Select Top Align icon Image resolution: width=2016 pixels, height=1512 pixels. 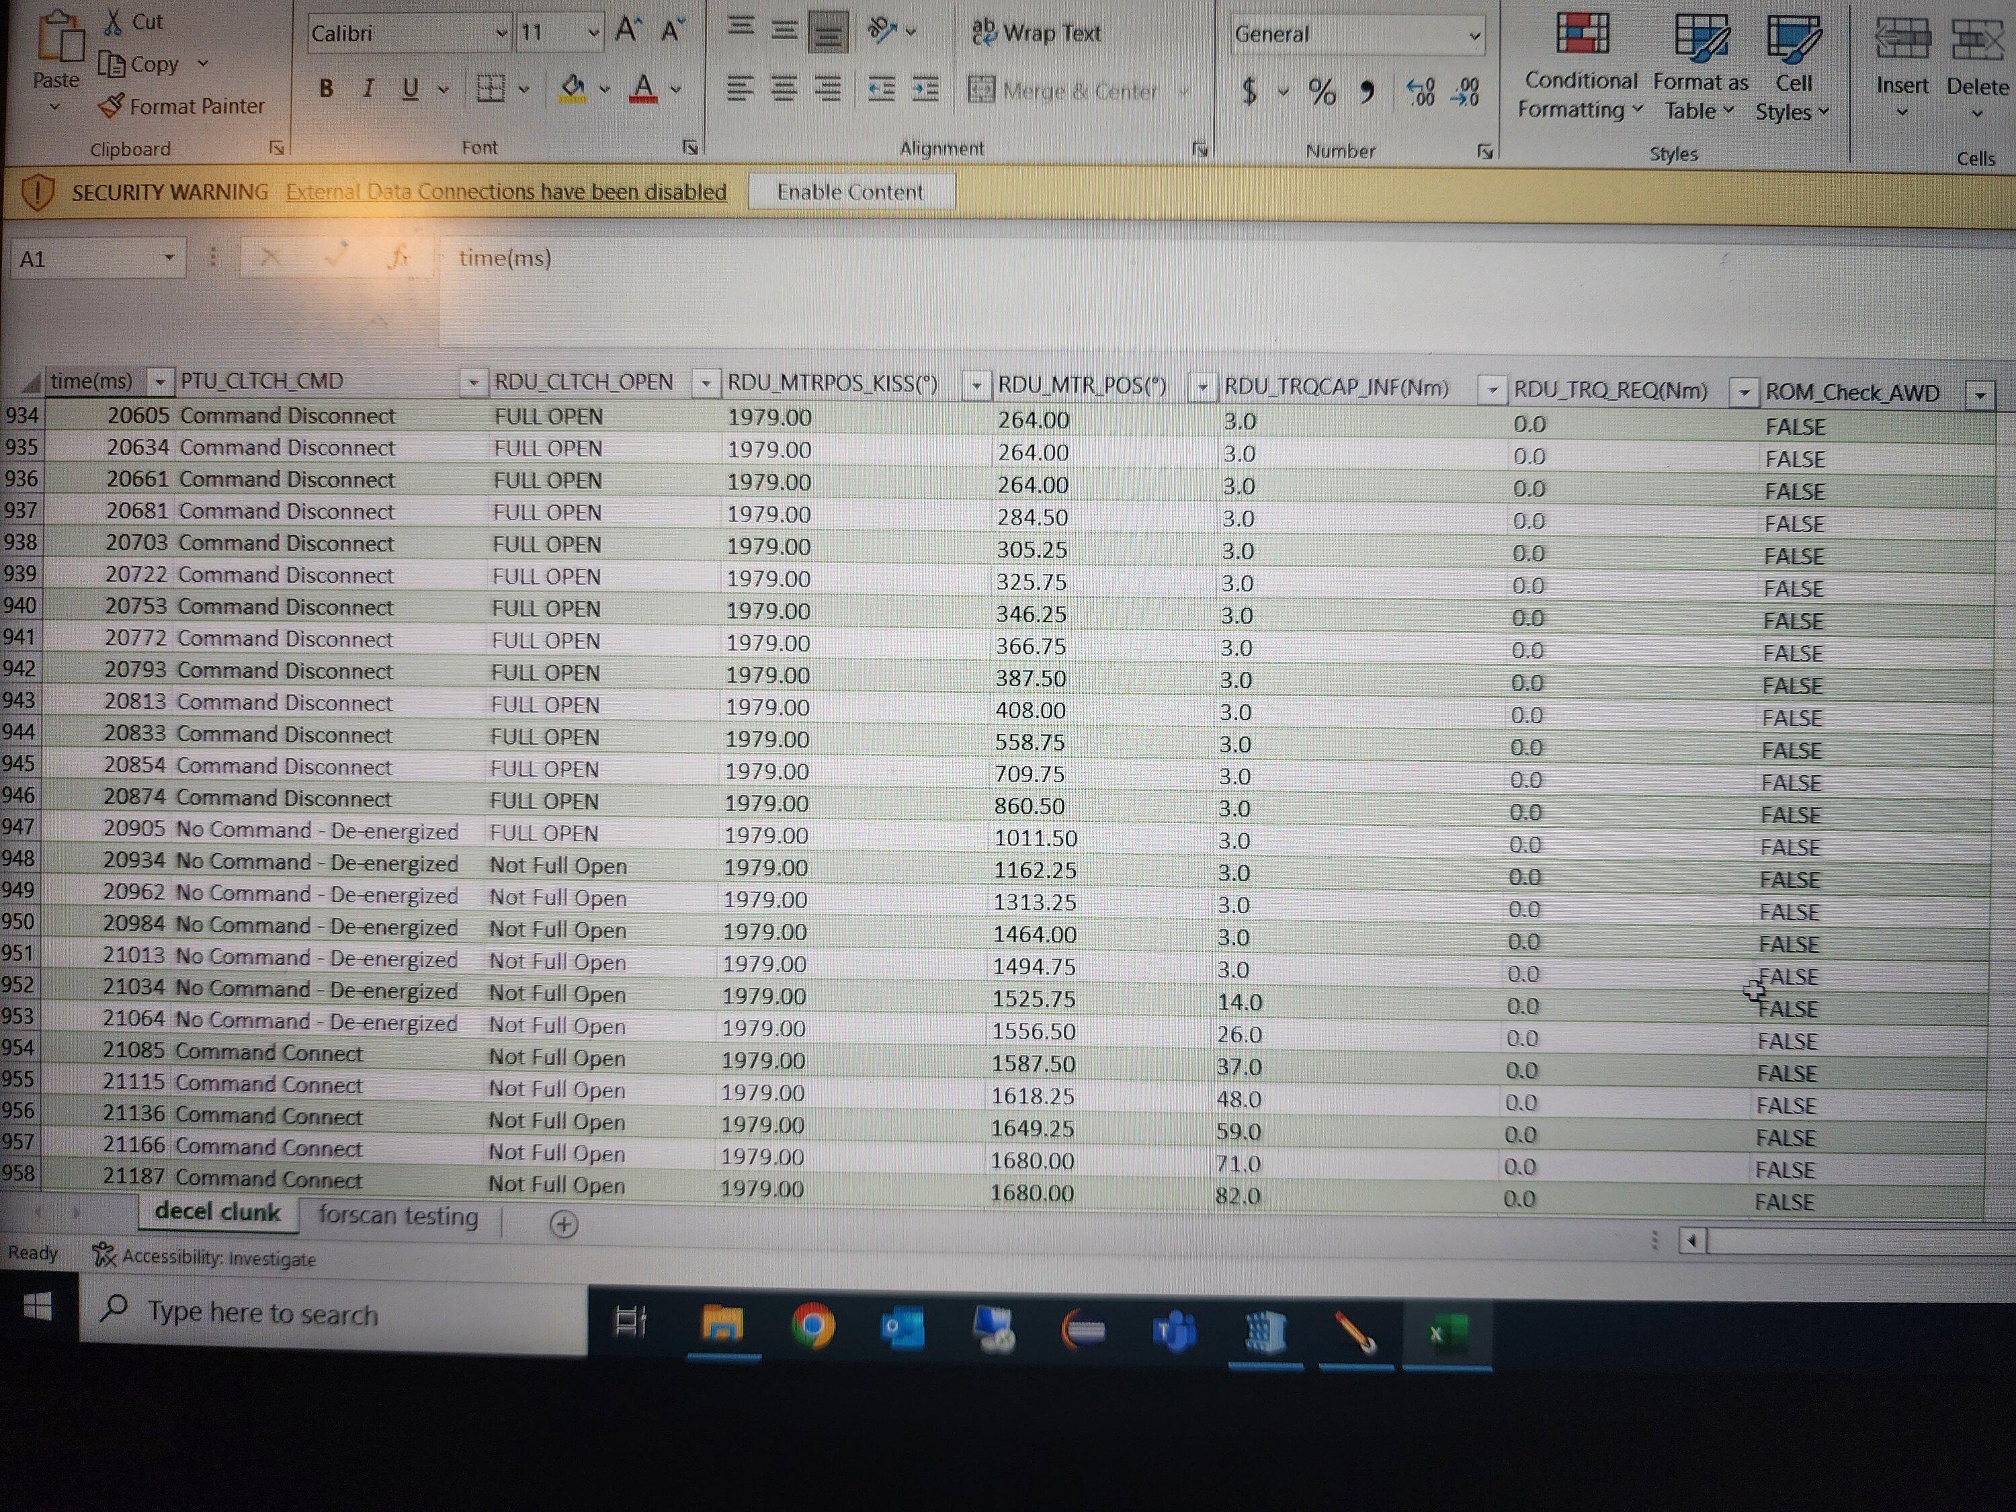tap(741, 28)
